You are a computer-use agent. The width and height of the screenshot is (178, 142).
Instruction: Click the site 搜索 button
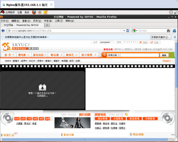164,55
